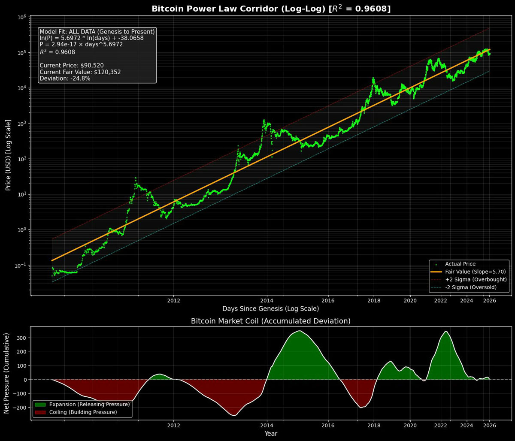Click the 10^5 price axis tick
Screen dimensions: 515x441
pos(24,52)
